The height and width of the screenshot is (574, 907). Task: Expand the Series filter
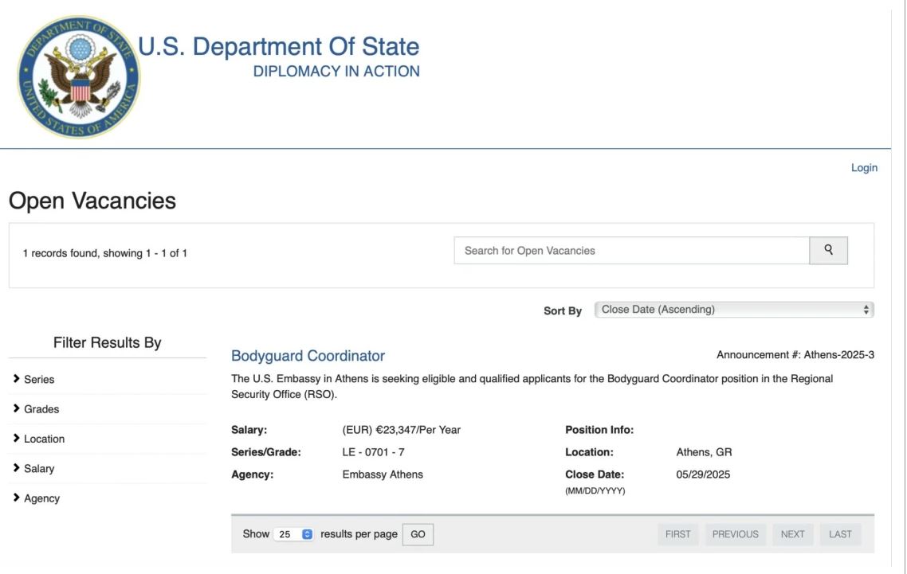[x=39, y=380]
